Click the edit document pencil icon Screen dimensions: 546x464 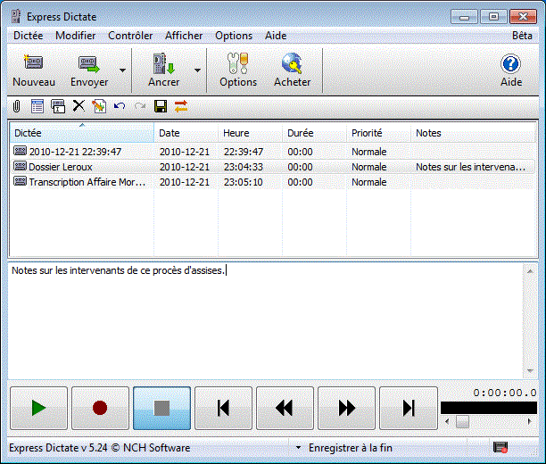click(x=99, y=106)
